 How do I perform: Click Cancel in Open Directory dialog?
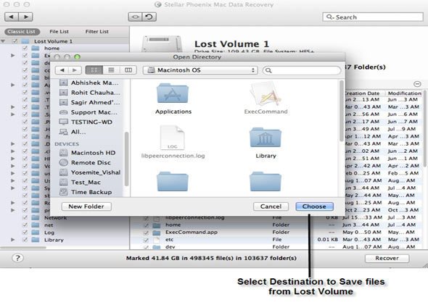271,206
